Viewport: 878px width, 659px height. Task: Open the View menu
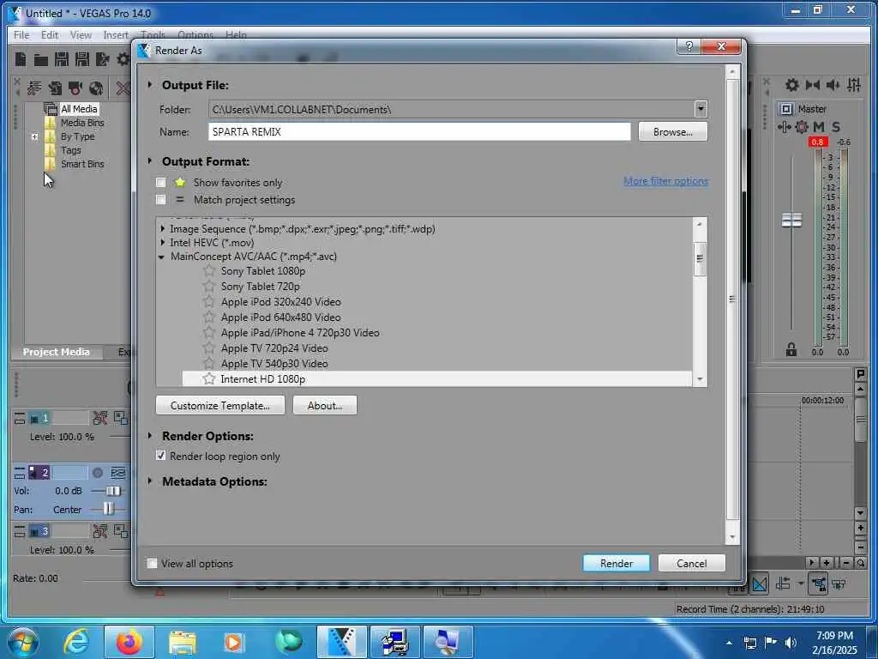tap(81, 34)
